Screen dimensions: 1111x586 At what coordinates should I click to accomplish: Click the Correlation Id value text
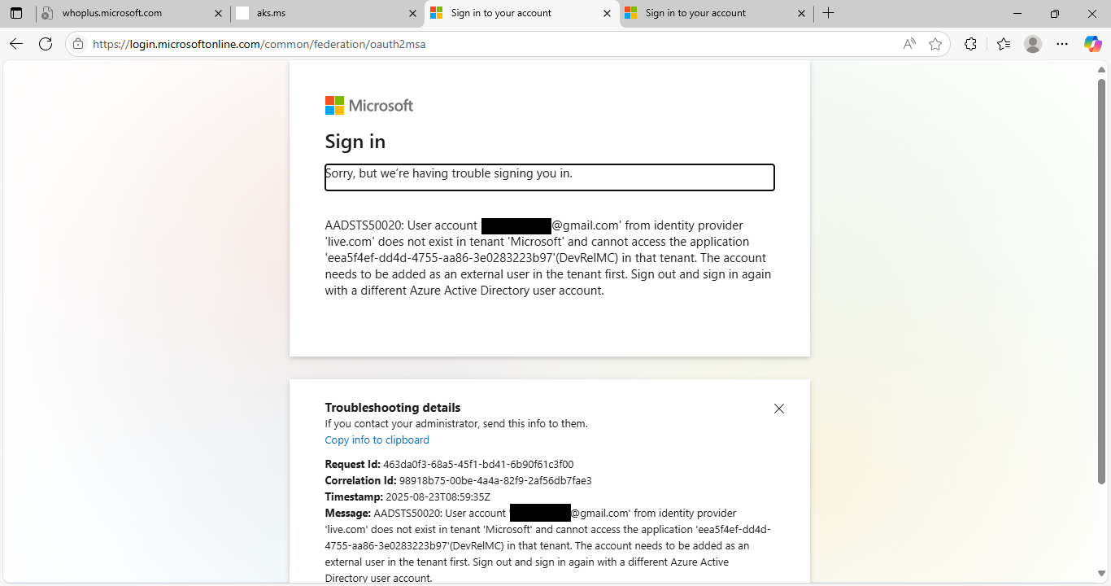(x=495, y=481)
